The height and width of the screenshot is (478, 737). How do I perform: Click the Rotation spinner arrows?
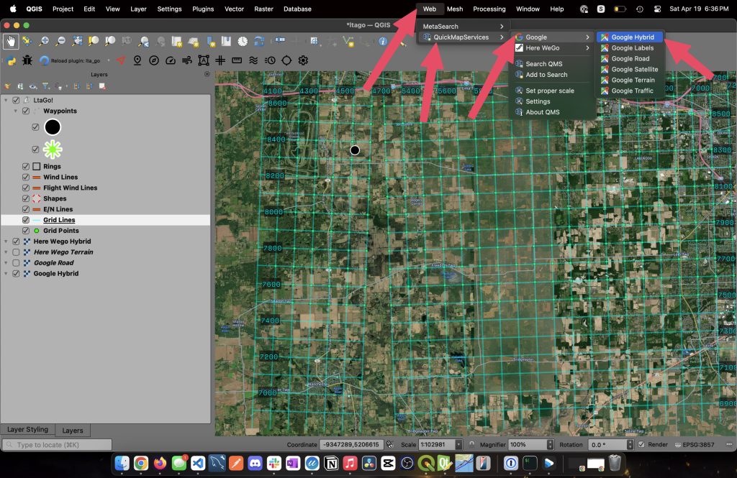[630, 444]
